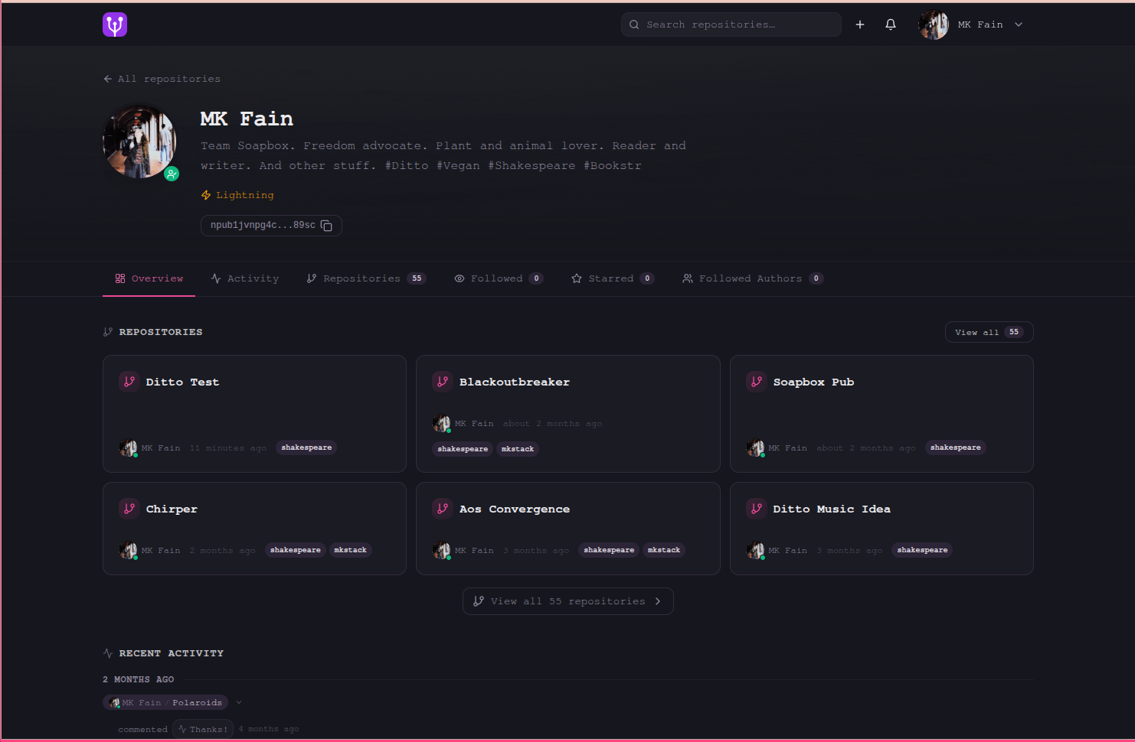Click the search magnifier icon
The image size is (1135, 742).
[x=634, y=24]
